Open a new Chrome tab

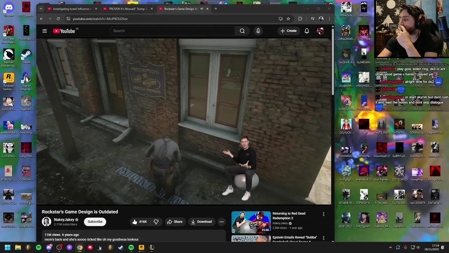pos(216,9)
